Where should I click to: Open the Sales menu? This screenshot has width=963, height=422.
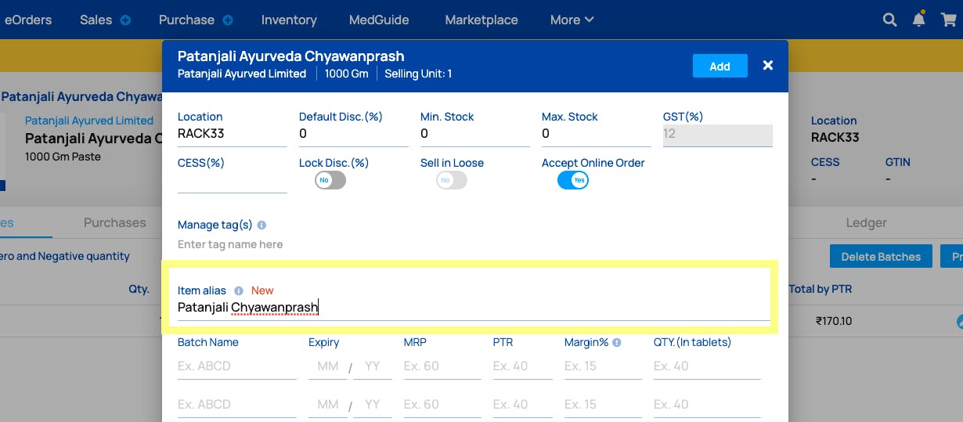click(x=96, y=20)
